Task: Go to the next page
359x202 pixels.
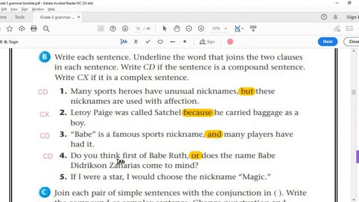Action: coord(125,29)
